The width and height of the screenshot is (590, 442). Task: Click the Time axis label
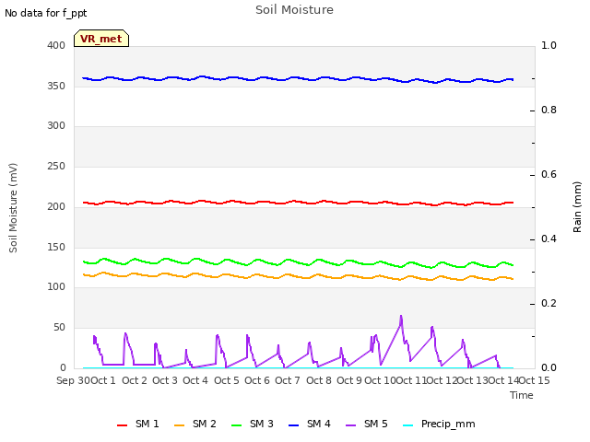click(522, 395)
